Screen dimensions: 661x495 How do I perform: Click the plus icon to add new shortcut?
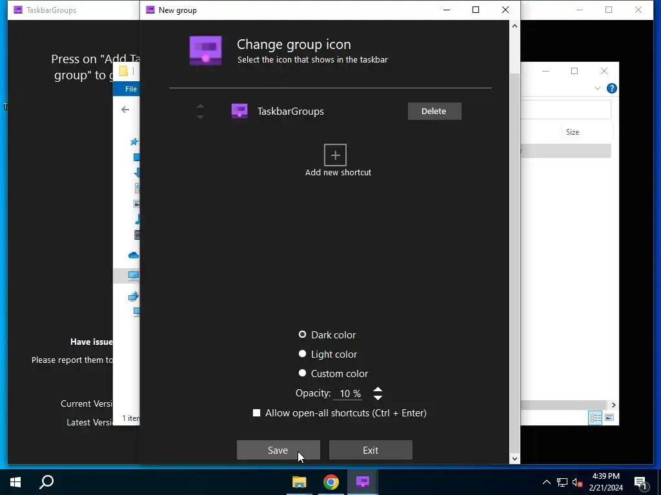335,155
